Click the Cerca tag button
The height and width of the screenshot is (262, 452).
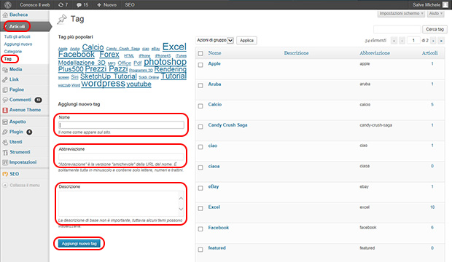pyautogui.click(x=435, y=29)
